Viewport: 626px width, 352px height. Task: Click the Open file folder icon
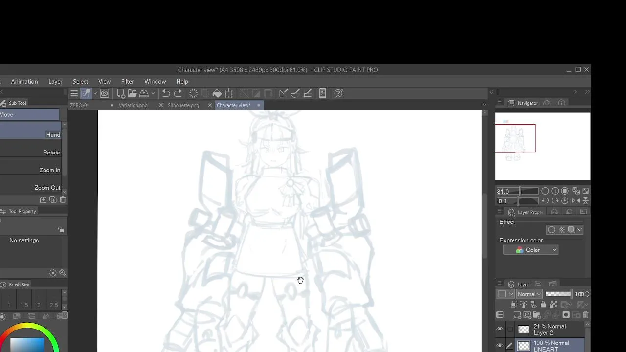click(132, 93)
